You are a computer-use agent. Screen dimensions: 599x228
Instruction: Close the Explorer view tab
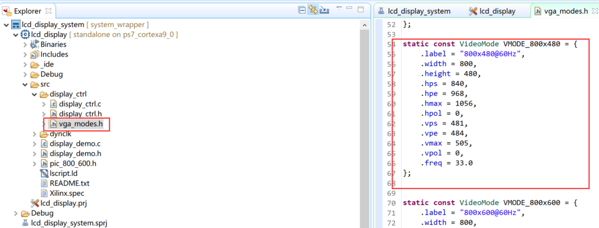tap(49, 11)
